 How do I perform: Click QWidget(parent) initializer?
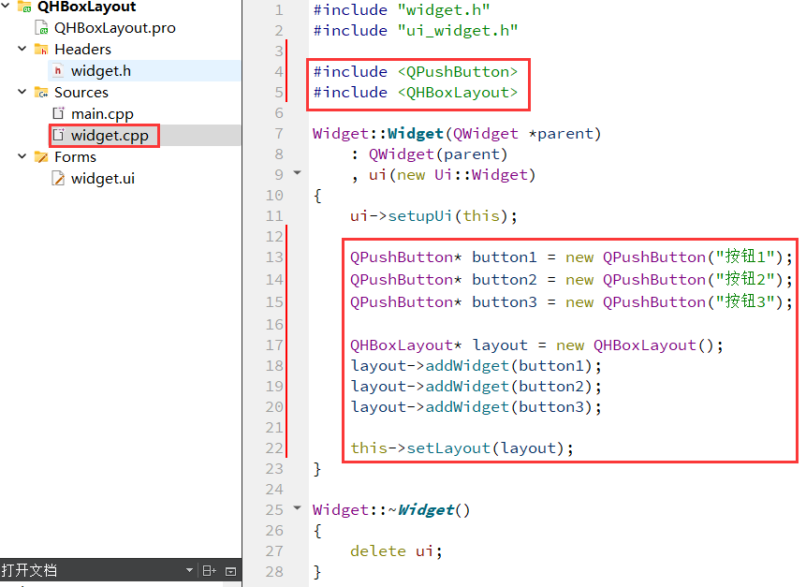pyautogui.click(x=437, y=154)
